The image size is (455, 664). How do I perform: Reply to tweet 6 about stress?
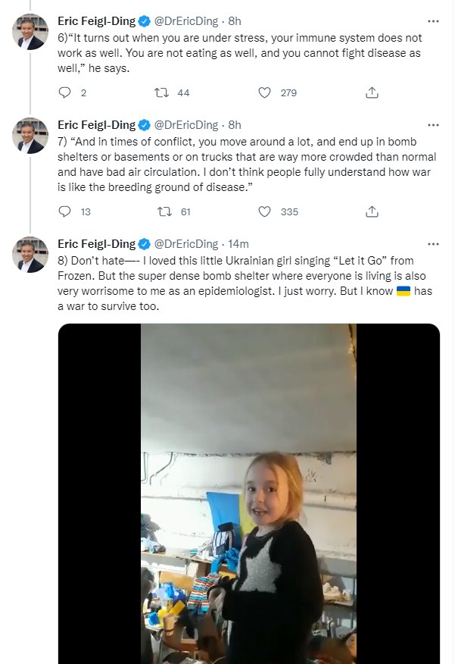64,93
